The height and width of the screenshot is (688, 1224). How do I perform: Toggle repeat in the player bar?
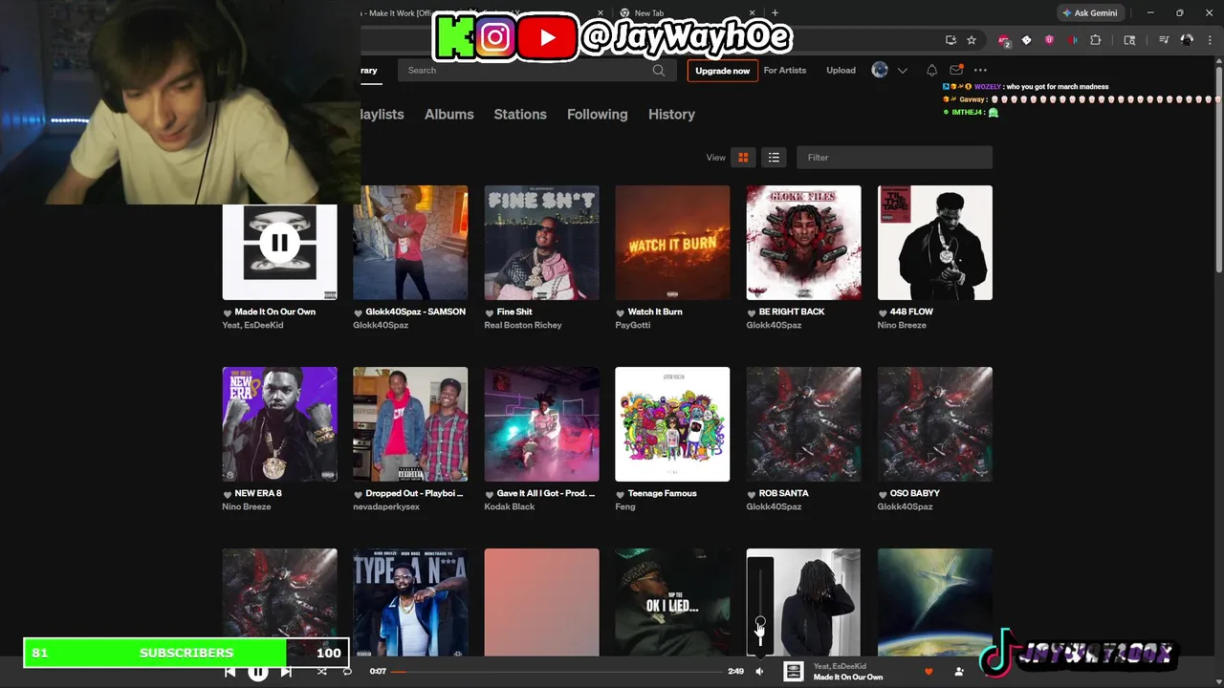[x=347, y=672]
